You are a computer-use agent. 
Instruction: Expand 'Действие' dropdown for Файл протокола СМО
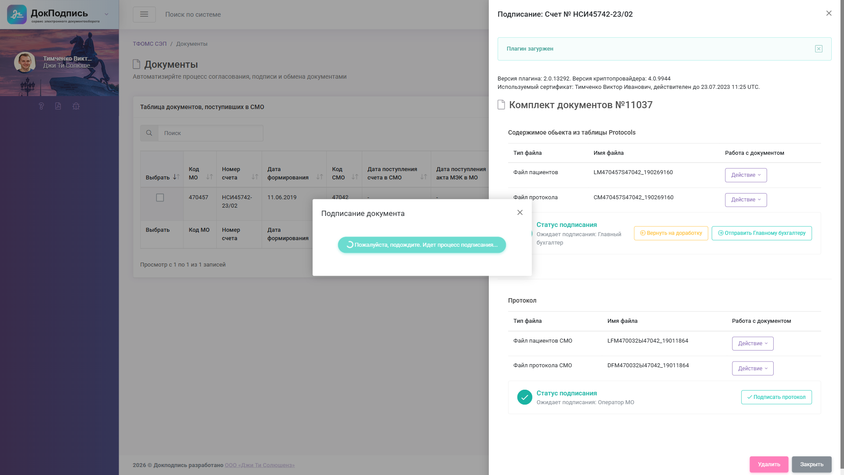(x=753, y=369)
